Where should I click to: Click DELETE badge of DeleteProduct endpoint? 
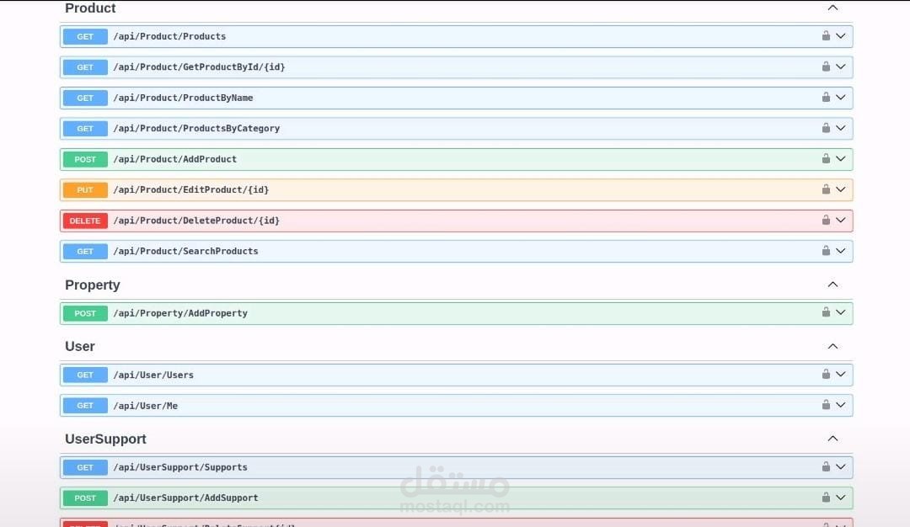pyautogui.click(x=85, y=221)
